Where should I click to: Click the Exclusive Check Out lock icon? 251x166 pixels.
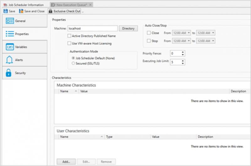tap(50, 11)
